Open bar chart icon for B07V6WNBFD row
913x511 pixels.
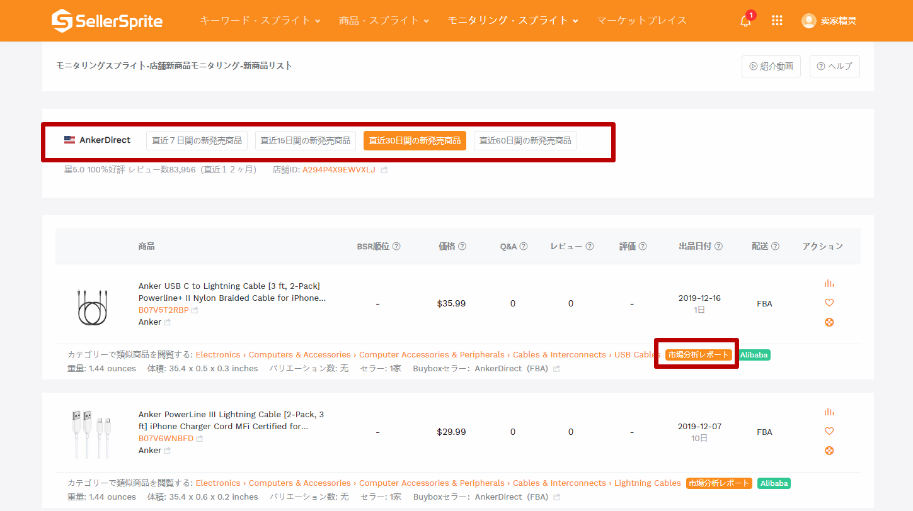click(x=829, y=412)
